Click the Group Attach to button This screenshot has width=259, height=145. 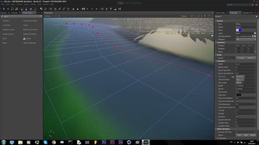pos(251,58)
